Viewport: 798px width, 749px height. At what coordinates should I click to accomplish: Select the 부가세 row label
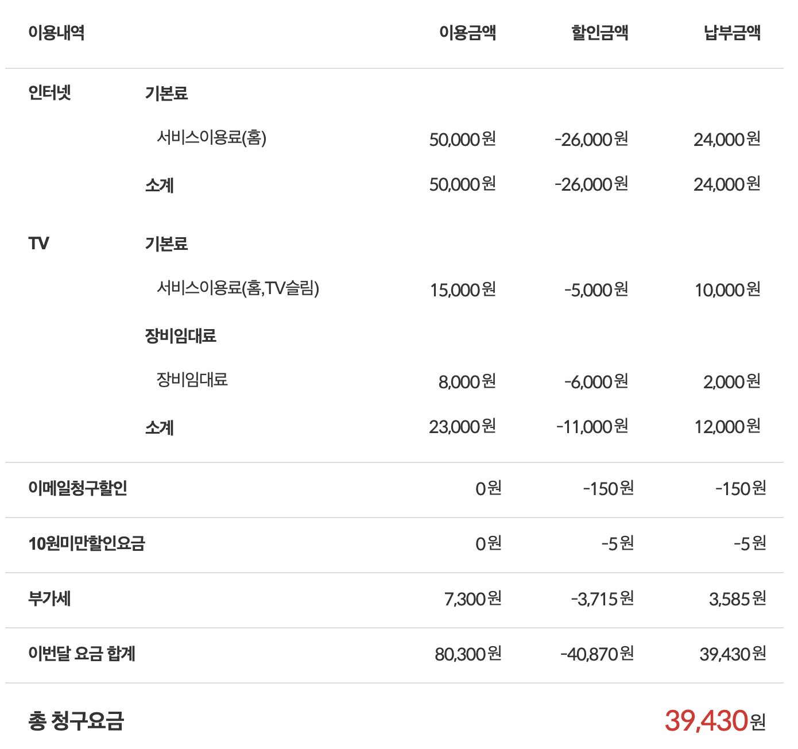pyautogui.click(x=49, y=599)
